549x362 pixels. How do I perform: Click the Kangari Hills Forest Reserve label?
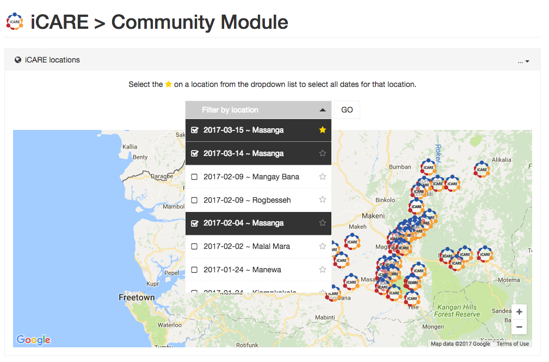(x=457, y=310)
